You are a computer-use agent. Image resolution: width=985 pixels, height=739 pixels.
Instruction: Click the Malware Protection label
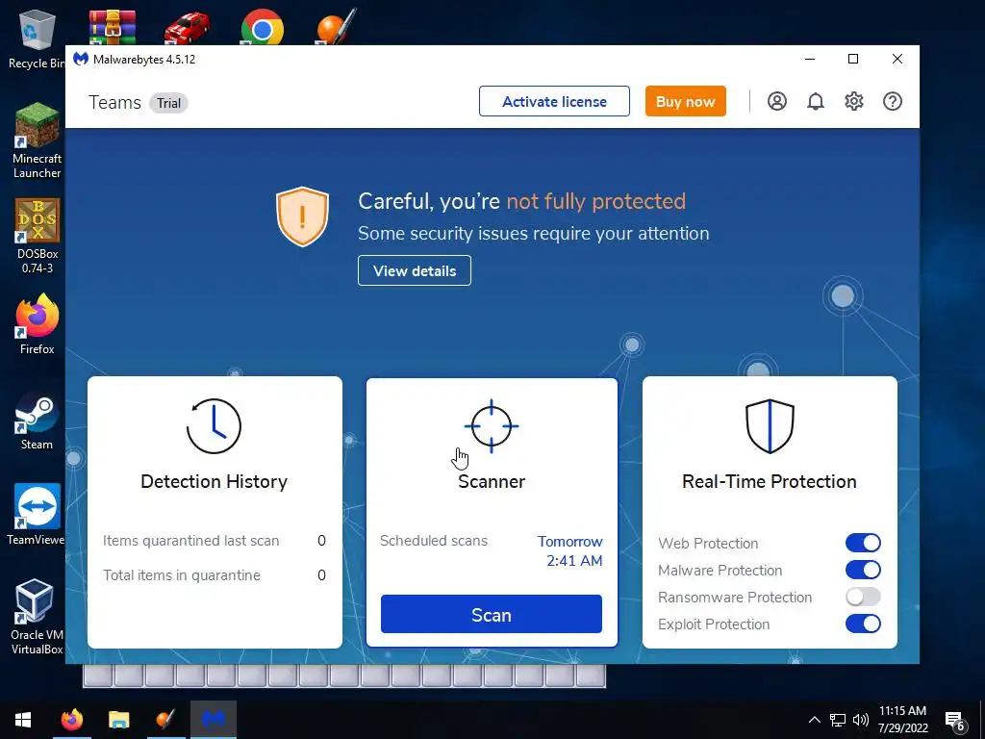[x=720, y=570]
